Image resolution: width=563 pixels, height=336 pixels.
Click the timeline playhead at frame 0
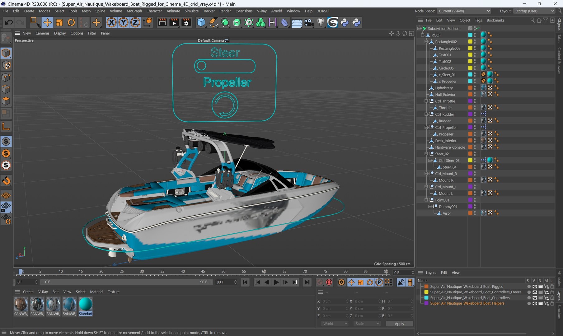click(20, 272)
